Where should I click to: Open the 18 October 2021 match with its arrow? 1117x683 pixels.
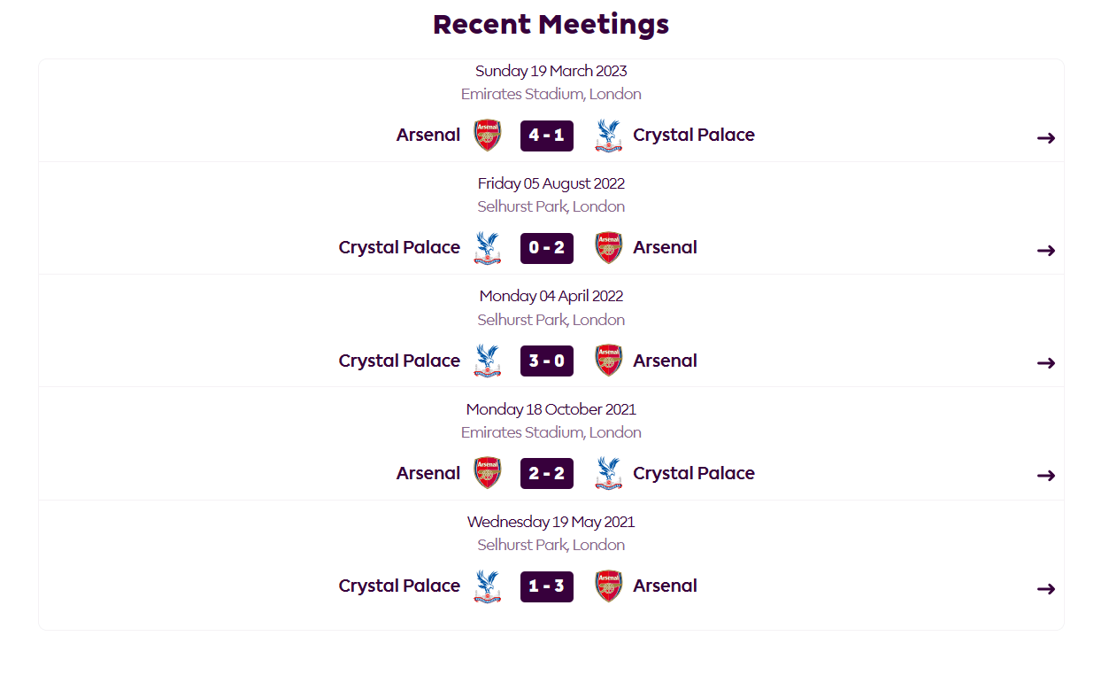[x=1046, y=475]
